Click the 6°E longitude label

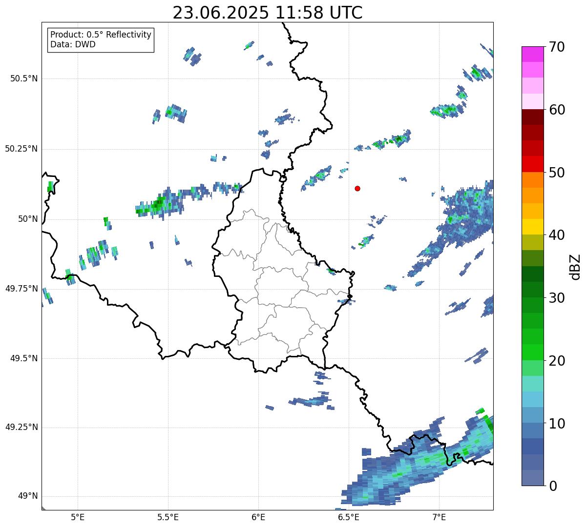258,517
